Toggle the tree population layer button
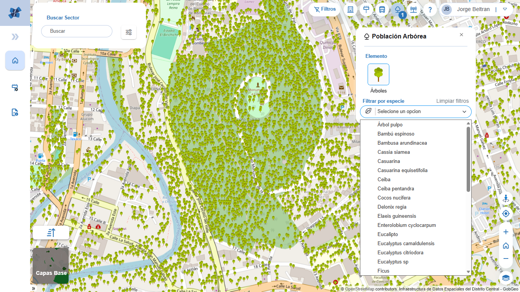 click(x=398, y=10)
